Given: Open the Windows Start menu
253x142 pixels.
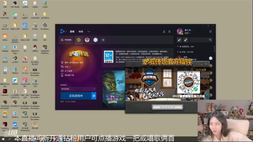Looking at the screenshot, I should 3,139.
